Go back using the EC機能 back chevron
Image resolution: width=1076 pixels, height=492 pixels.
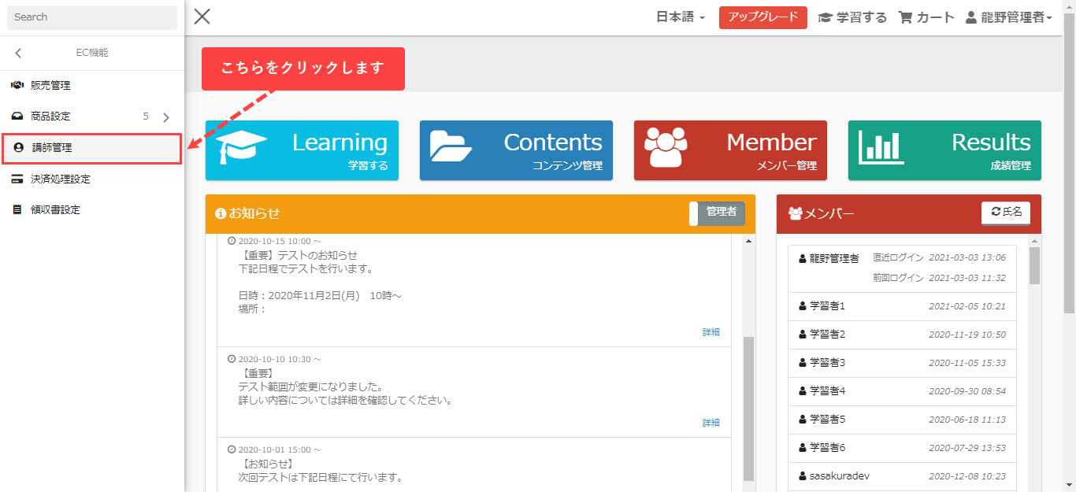(x=18, y=53)
